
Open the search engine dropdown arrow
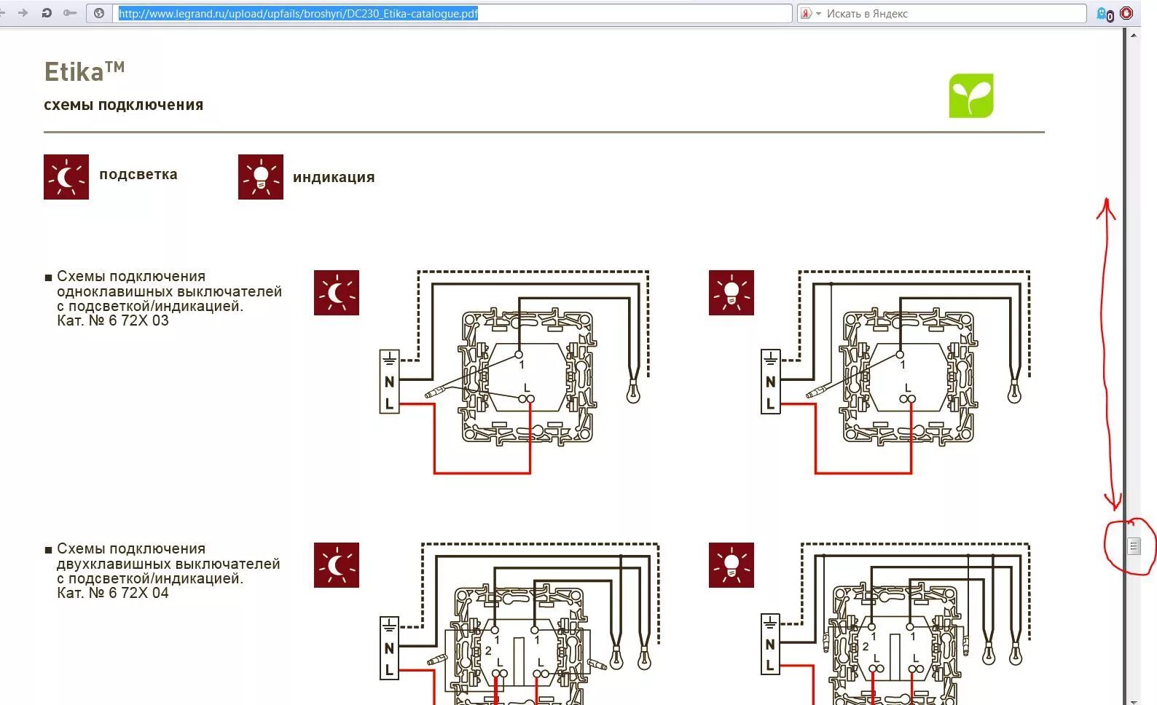click(x=818, y=14)
